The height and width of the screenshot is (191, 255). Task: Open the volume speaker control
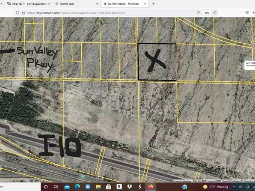[x=241, y=187]
